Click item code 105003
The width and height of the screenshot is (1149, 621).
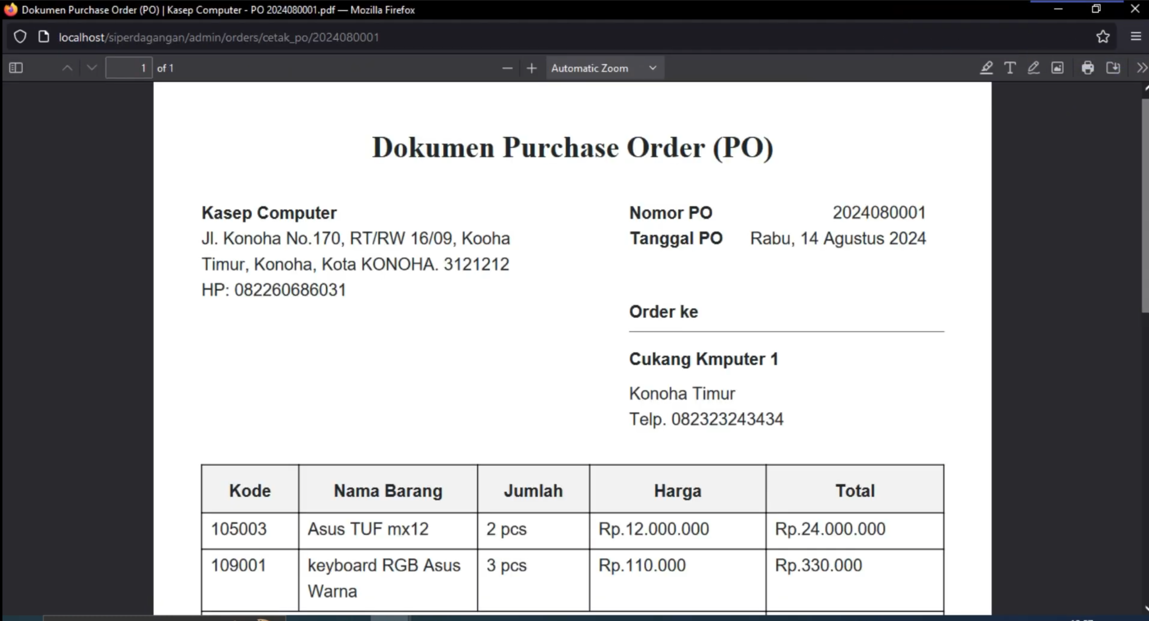click(x=239, y=529)
